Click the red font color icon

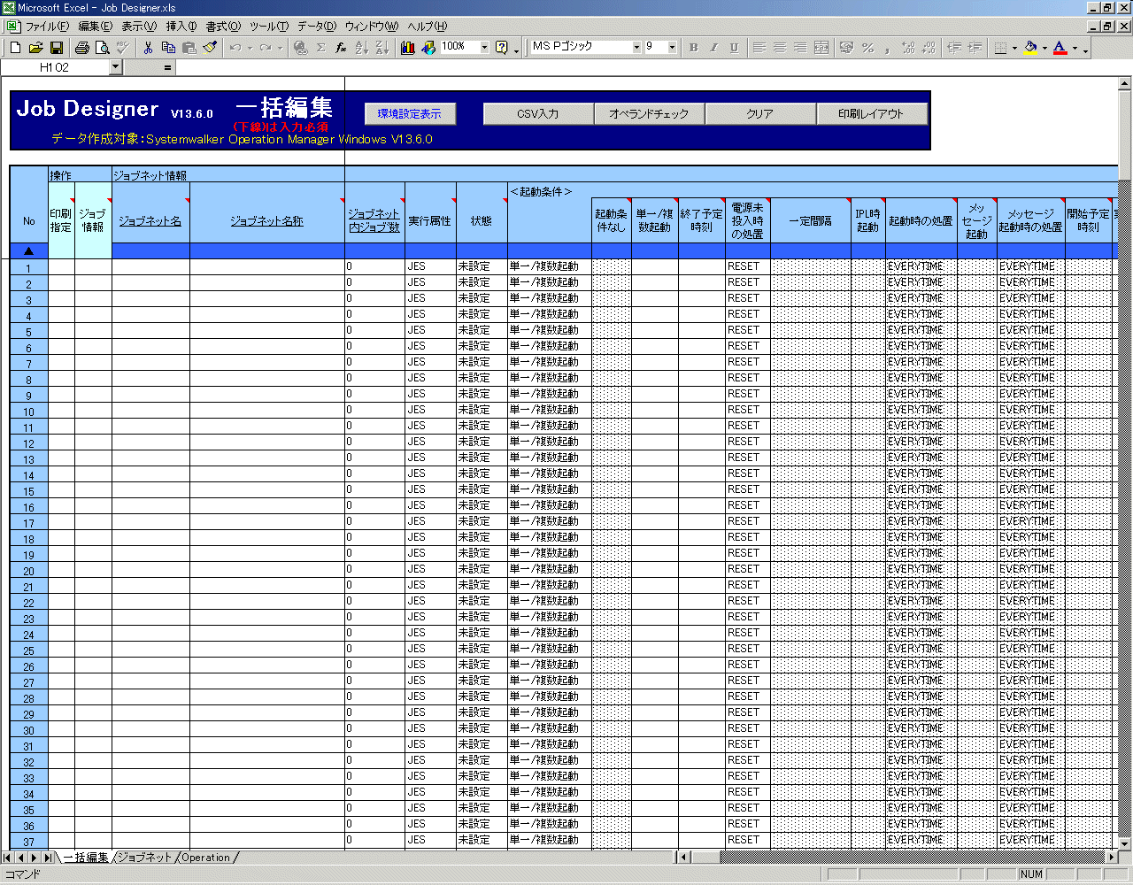[1060, 48]
